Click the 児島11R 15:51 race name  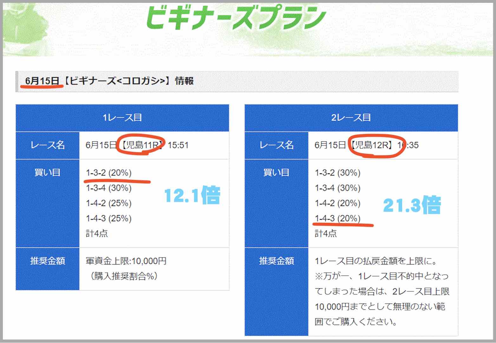137,145
